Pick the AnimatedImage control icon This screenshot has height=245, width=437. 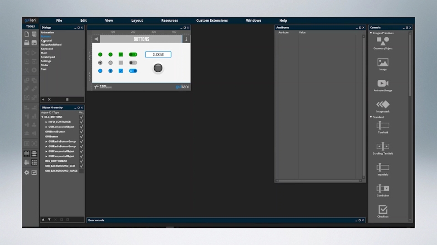tap(382, 83)
